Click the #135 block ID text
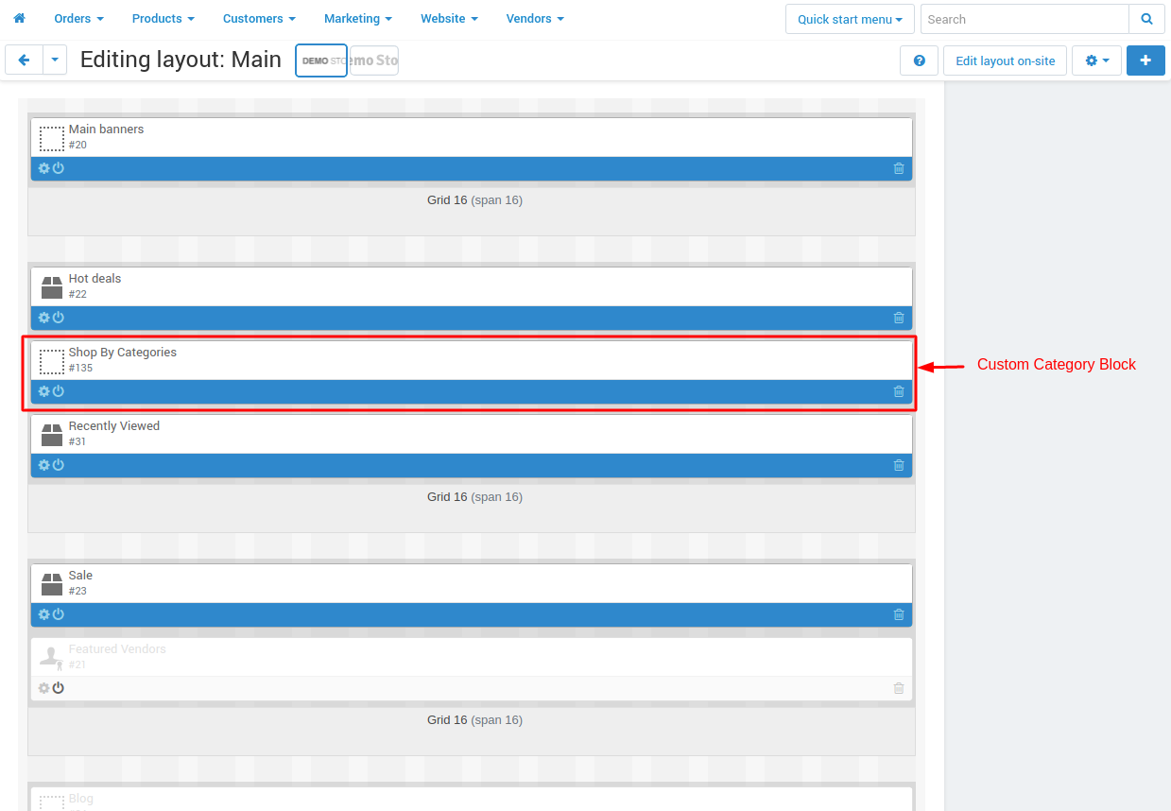 80,368
